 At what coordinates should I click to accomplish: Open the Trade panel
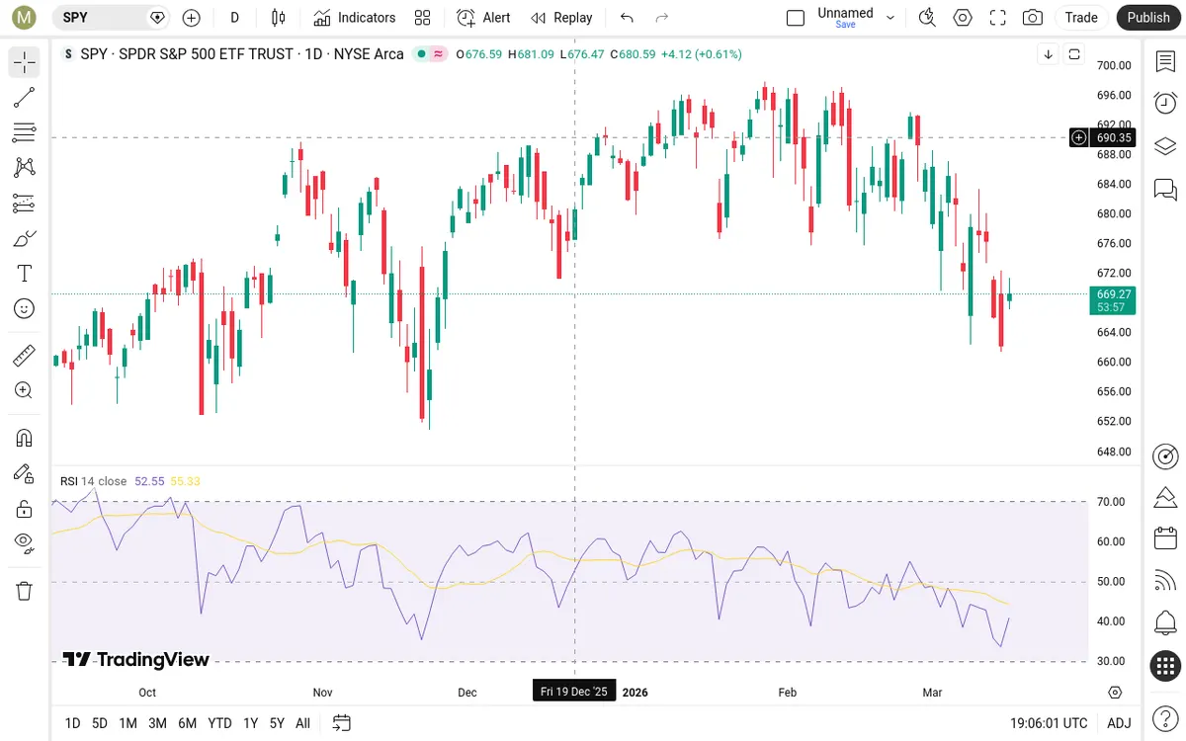click(x=1081, y=17)
